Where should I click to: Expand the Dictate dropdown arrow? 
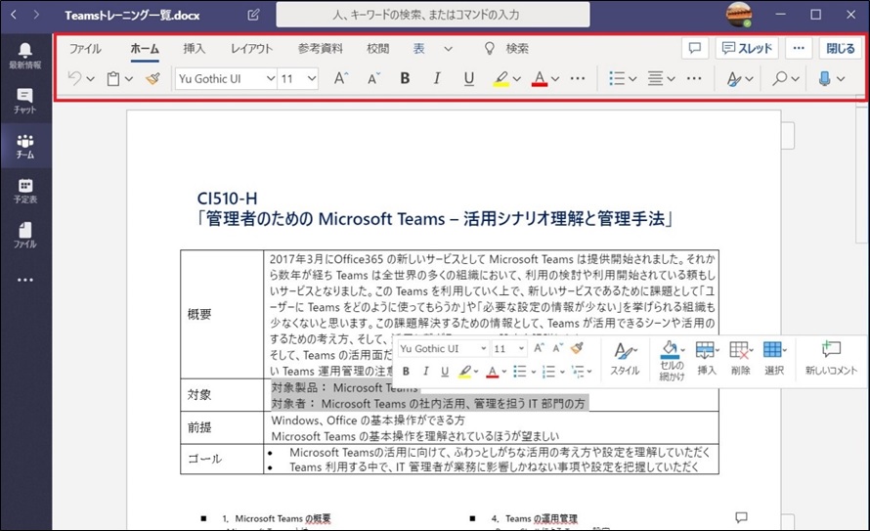click(x=841, y=79)
